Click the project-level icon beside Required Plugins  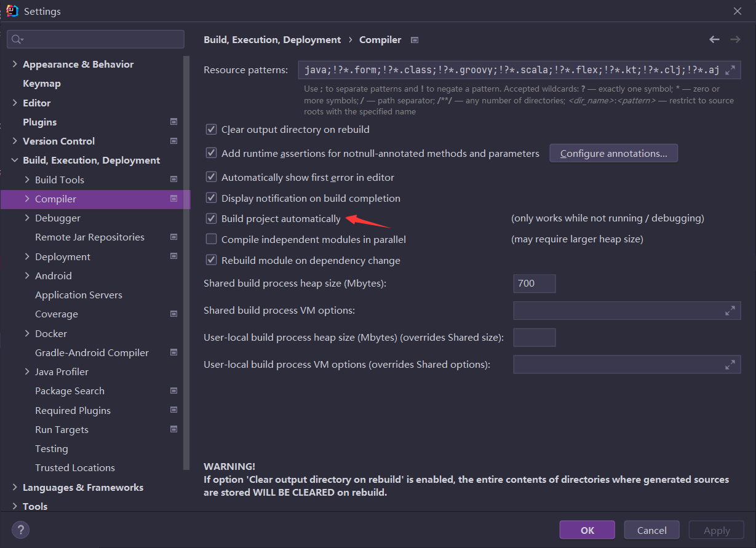[x=174, y=410]
